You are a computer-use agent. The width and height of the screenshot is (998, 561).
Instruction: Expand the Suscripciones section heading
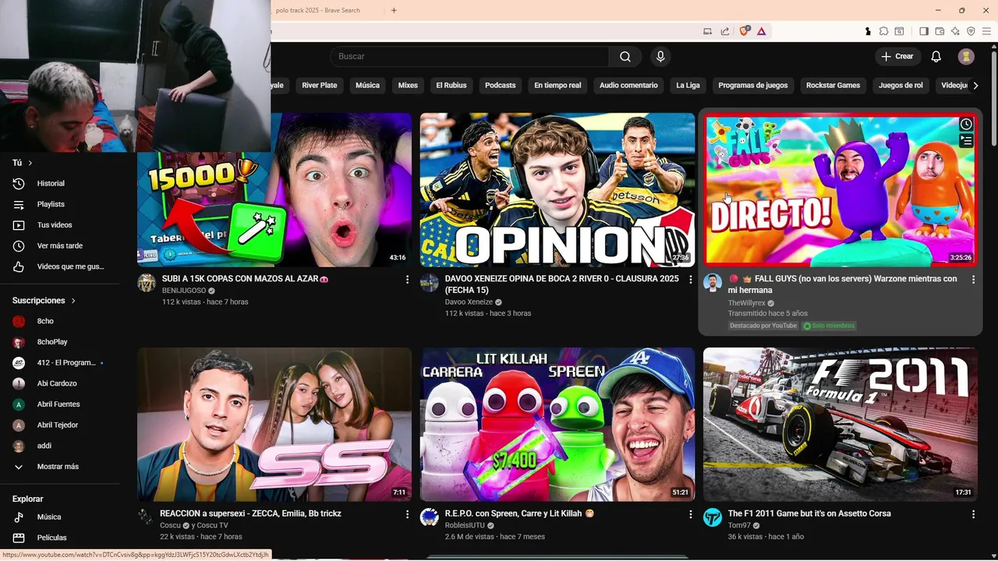(44, 300)
